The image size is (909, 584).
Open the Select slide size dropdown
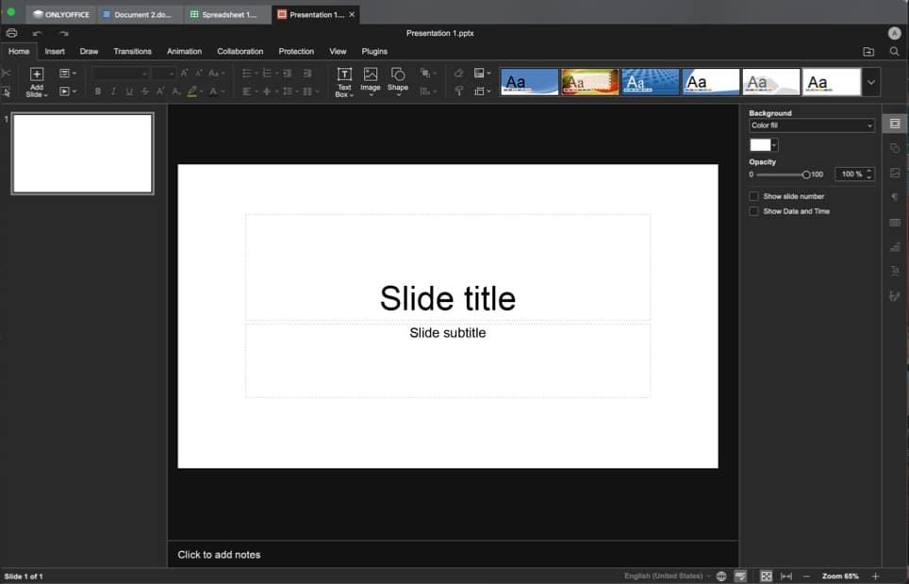click(483, 92)
